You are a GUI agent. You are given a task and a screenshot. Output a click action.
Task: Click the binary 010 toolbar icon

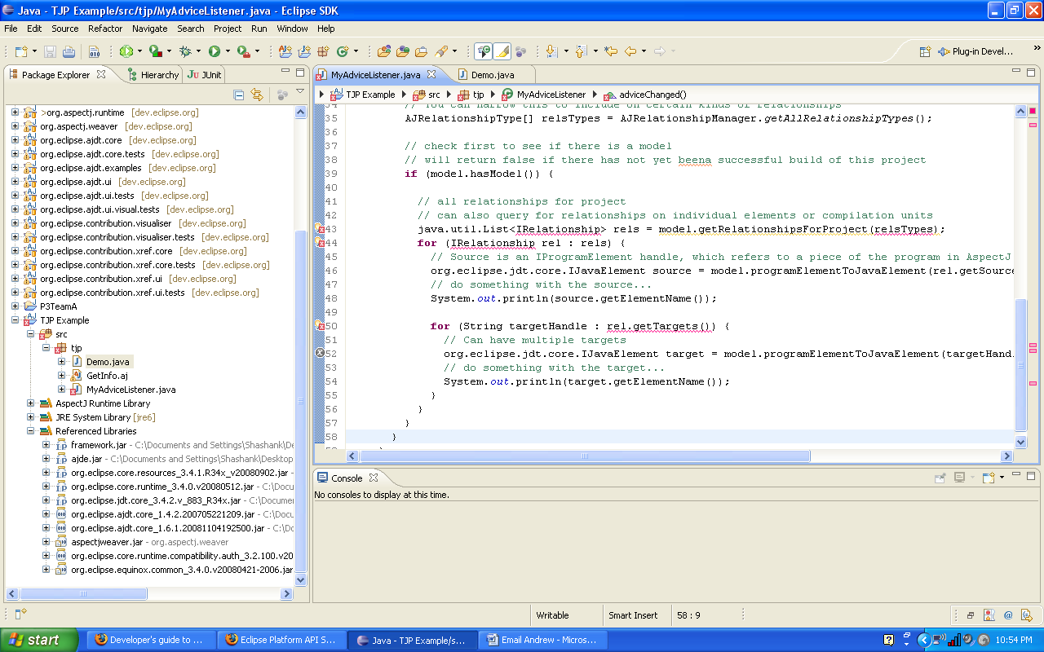[x=94, y=51]
